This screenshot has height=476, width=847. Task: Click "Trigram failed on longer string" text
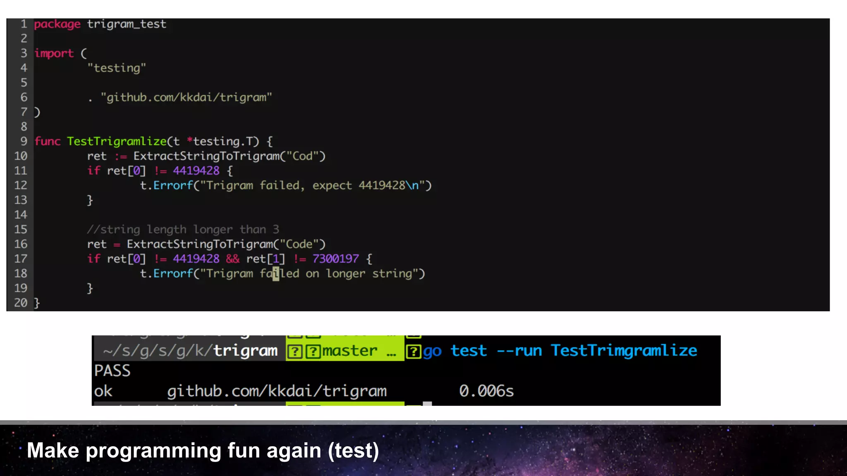click(309, 274)
